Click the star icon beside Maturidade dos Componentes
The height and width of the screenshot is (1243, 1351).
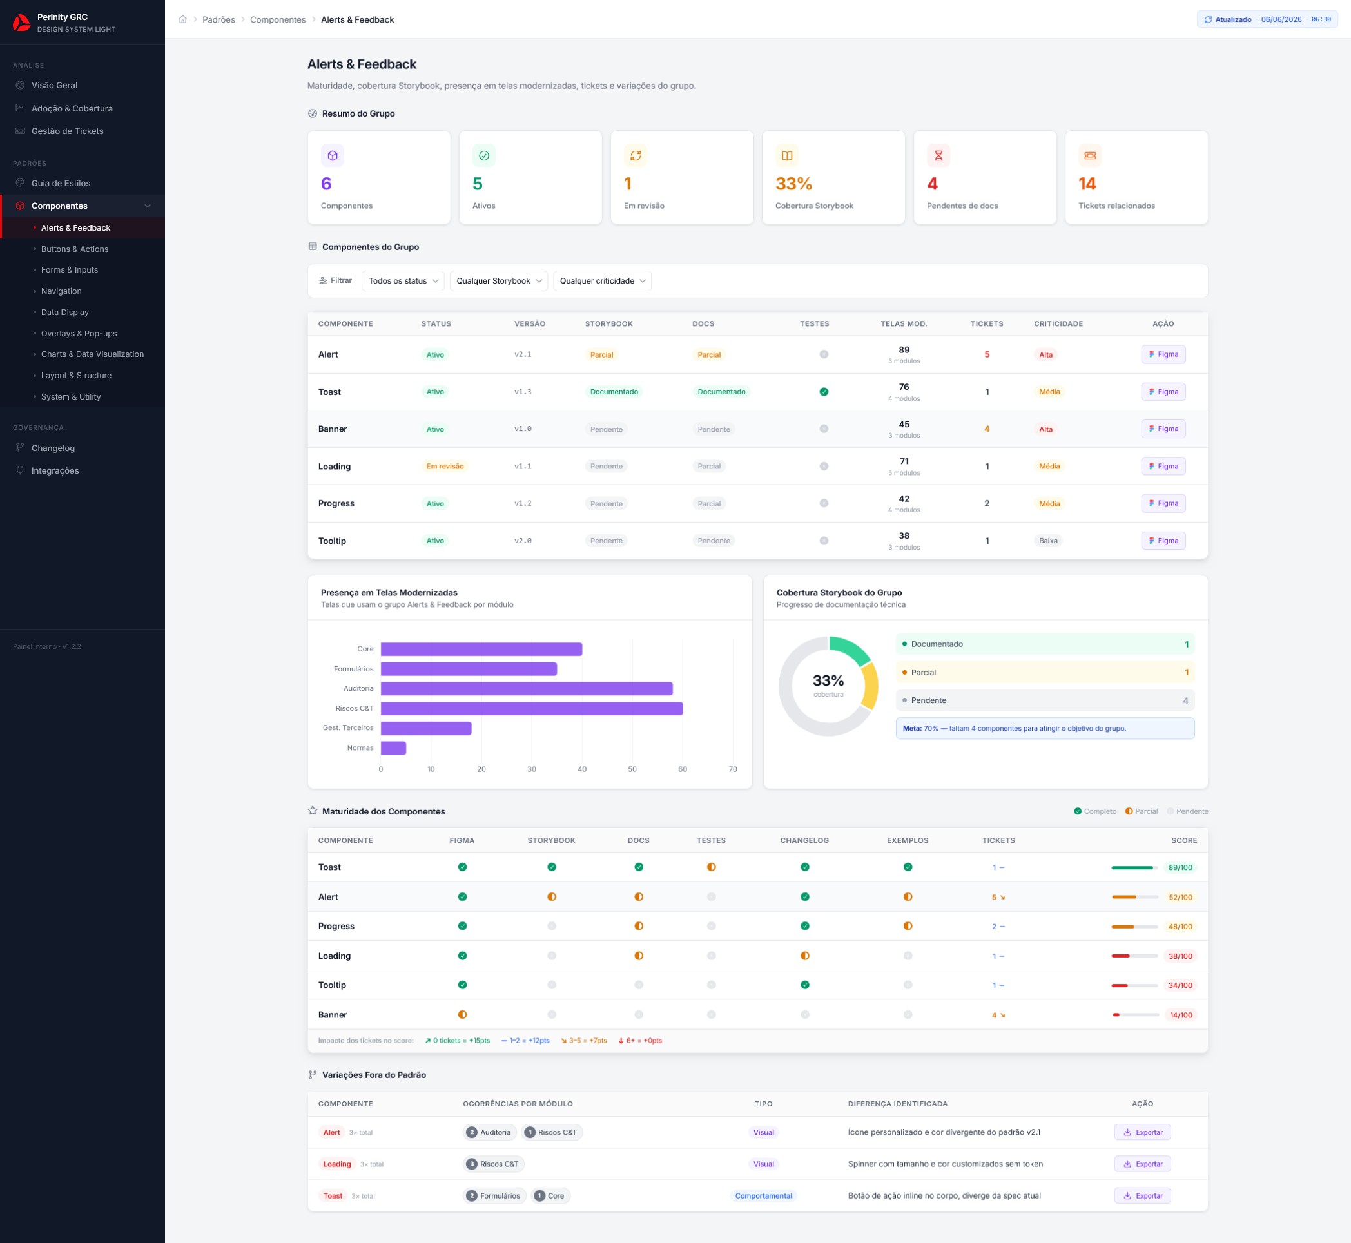(x=312, y=811)
